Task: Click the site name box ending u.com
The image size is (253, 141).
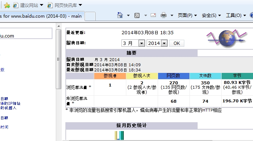Action: 26,34
